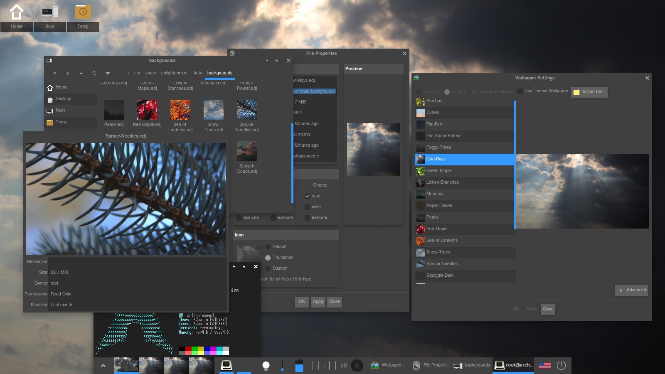Click the back arrow in file manager
The height and width of the screenshot is (374, 665).
[54, 74]
